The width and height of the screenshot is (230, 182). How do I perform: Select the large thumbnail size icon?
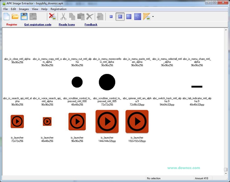(x=129, y=16)
